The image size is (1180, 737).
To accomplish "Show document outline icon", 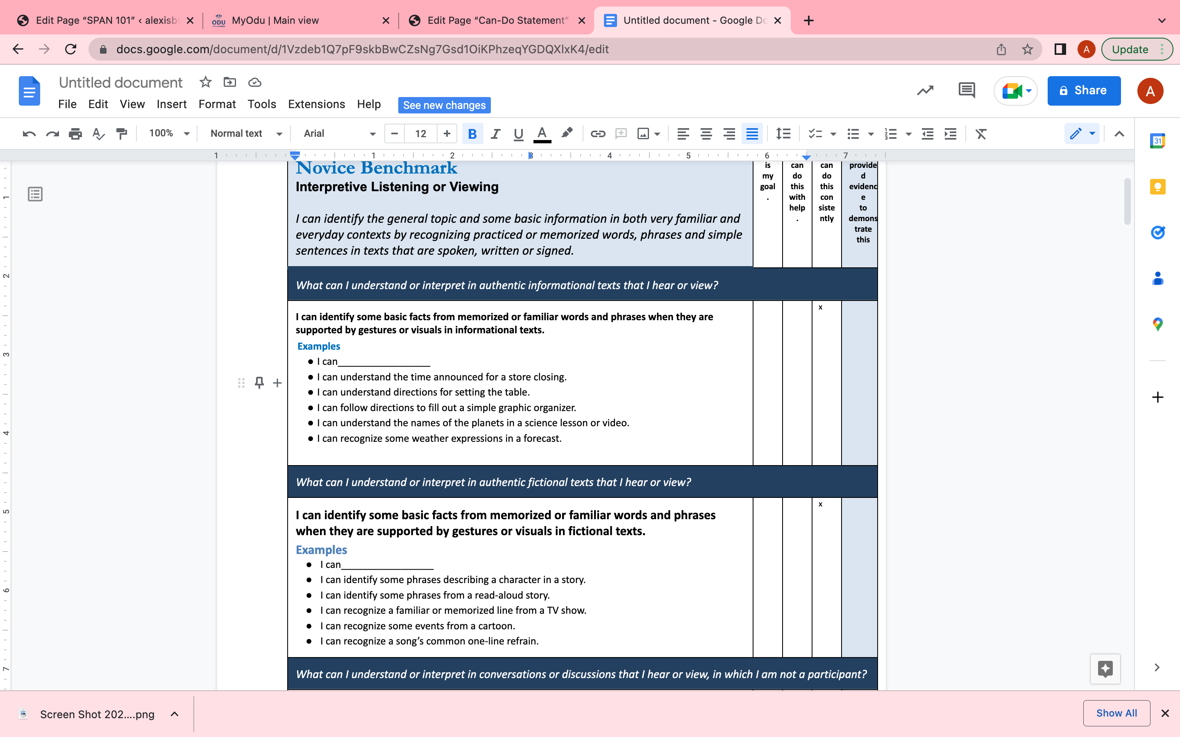I will click(35, 194).
